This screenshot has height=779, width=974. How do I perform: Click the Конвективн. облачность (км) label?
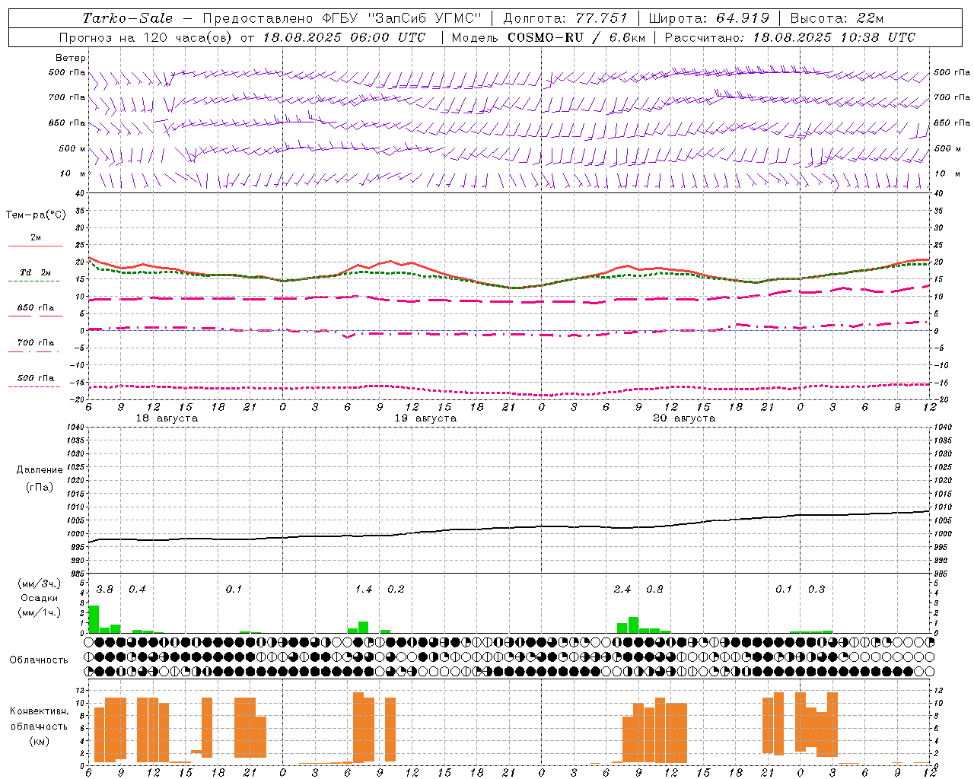39,727
